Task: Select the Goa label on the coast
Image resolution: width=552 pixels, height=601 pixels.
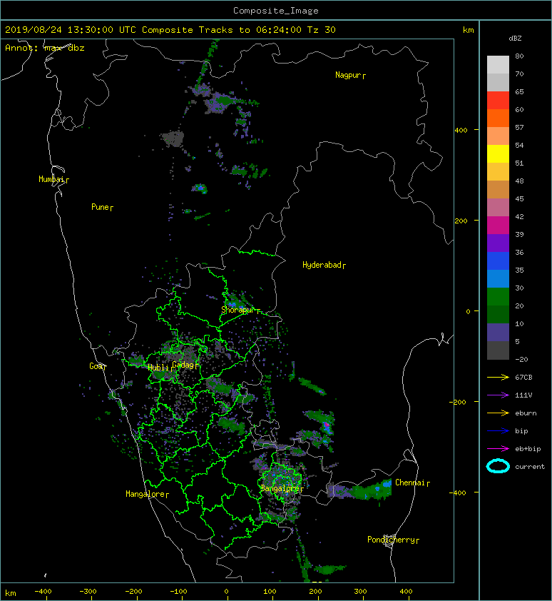Action: tap(96, 366)
